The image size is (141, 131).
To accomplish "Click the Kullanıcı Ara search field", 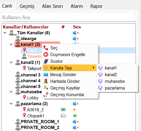I will tap(68, 17).
